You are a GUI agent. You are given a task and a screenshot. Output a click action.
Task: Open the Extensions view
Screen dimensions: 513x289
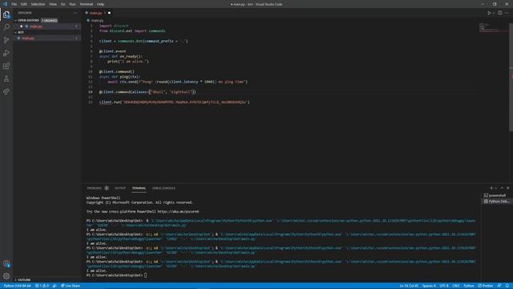coord(6,66)
